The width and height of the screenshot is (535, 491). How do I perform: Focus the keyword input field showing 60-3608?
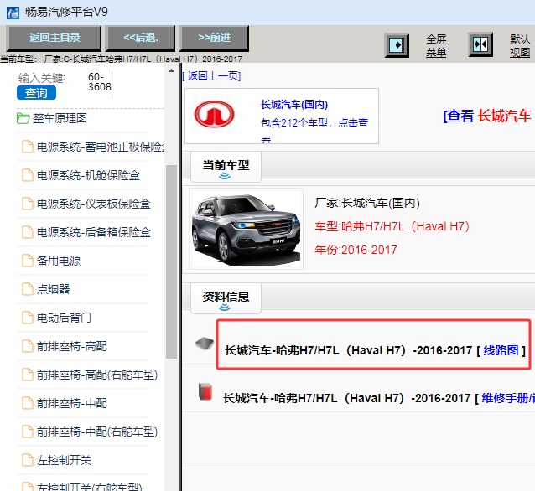pyautogui.click(x=99, y=82)
